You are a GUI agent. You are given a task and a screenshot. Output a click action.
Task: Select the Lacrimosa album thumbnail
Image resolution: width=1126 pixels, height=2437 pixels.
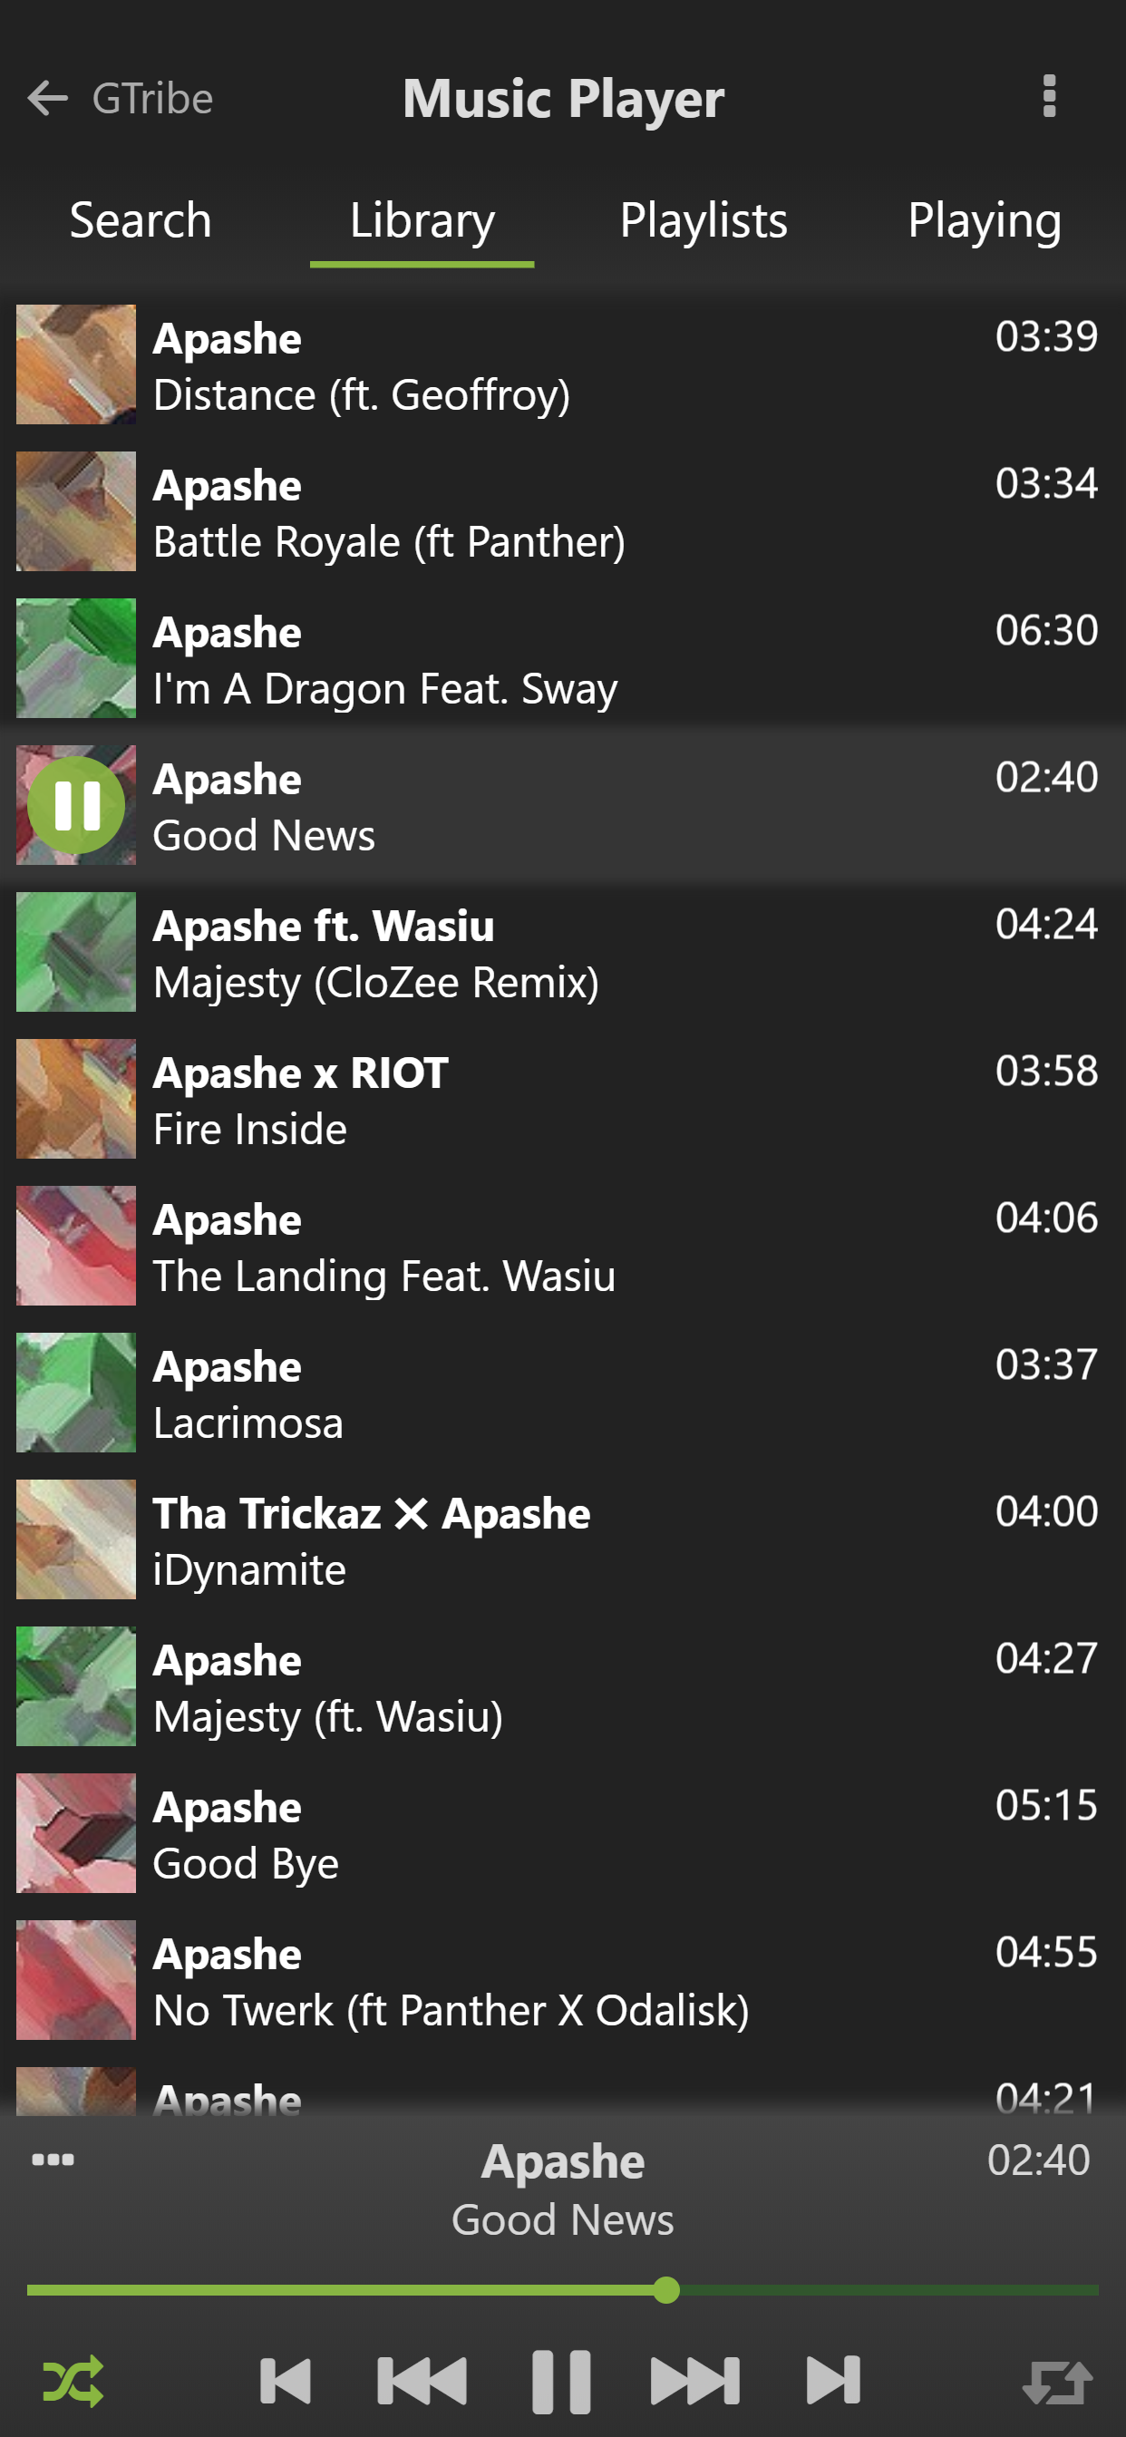77,1393
